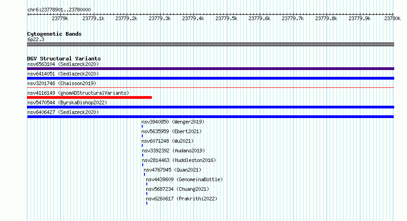
Task: Select the small blue marker under nsv3940850
Action: (x=142, y=126)
